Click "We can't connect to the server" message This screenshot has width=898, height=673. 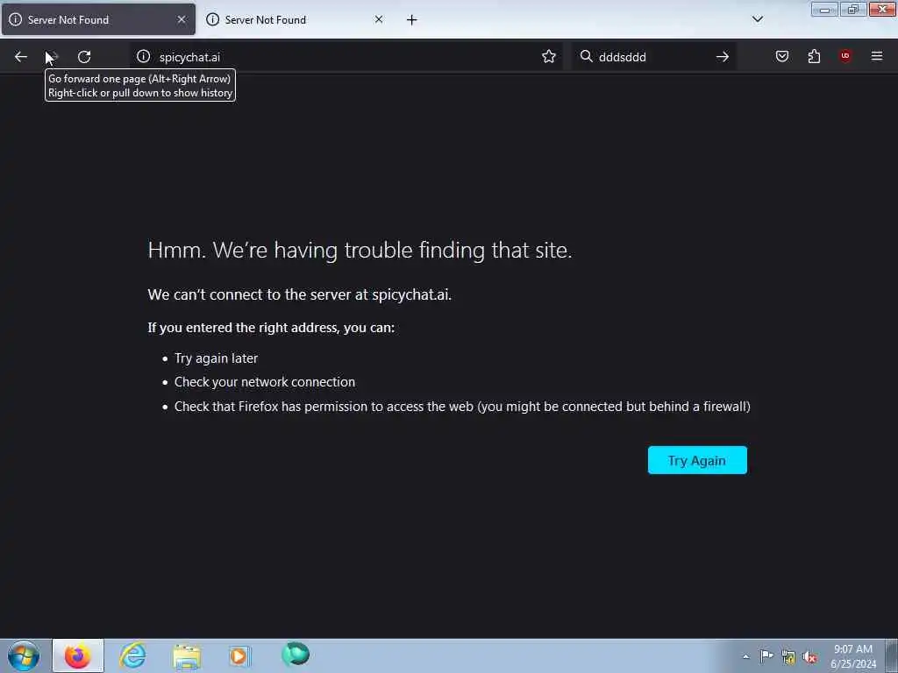(300, 294)
